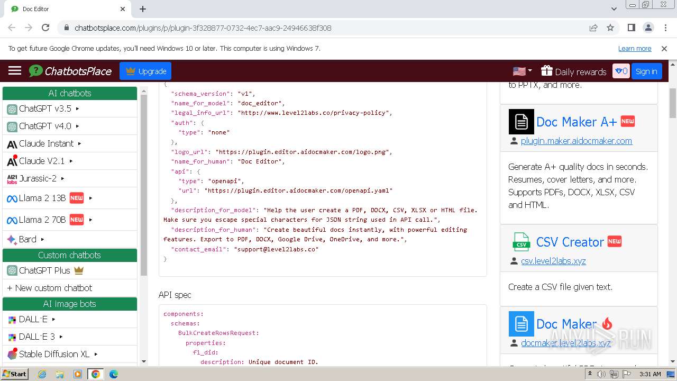
Task: Click the Doc Maker blue document icon
Action: click(x=522, y=324)
